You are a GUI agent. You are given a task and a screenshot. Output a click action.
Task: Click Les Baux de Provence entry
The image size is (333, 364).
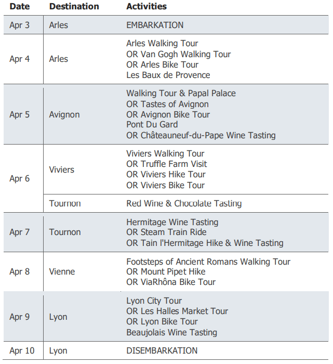(168, 75)
